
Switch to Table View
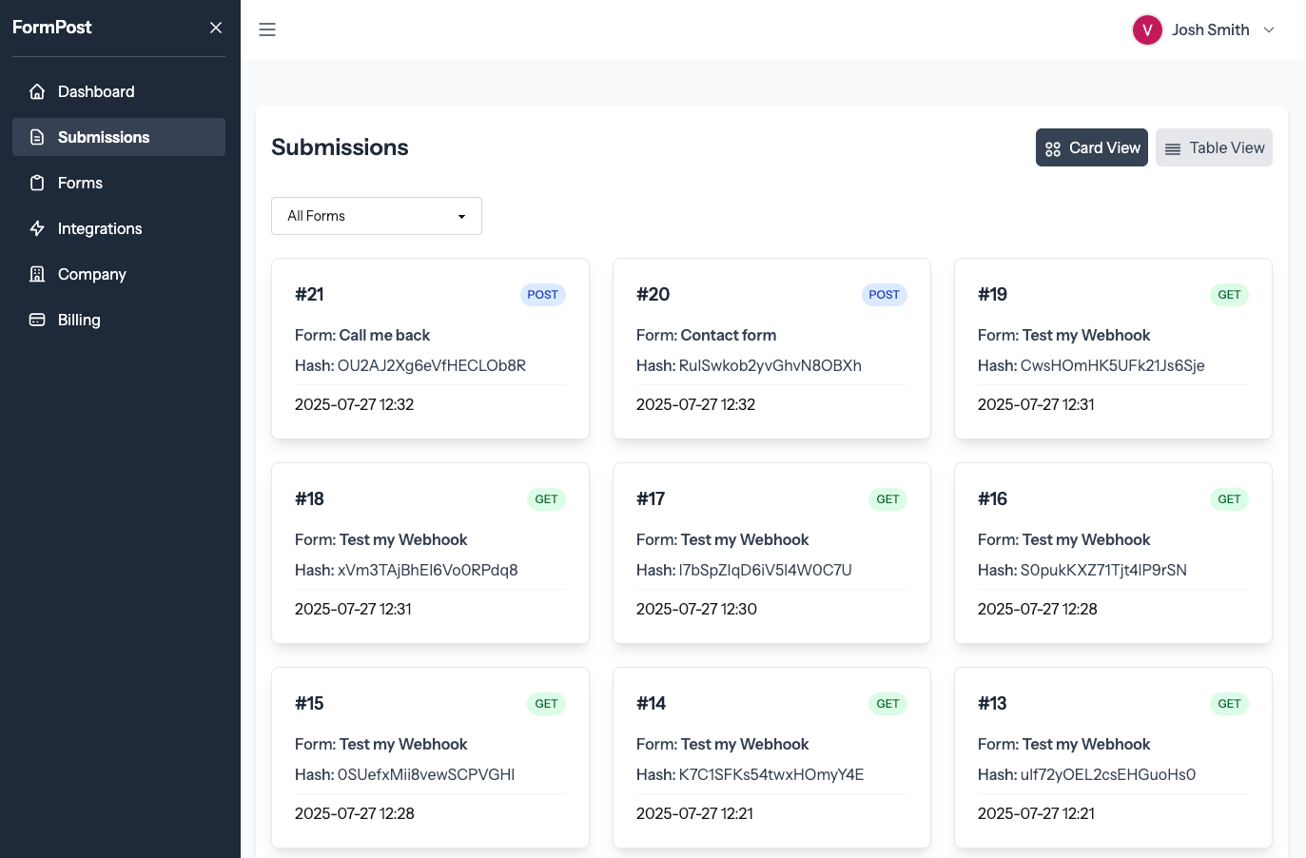[x=1214, y=147]
